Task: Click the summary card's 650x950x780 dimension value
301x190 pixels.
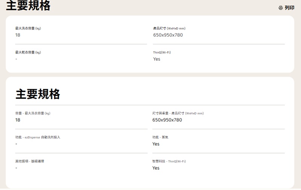Action: point(168,35)
